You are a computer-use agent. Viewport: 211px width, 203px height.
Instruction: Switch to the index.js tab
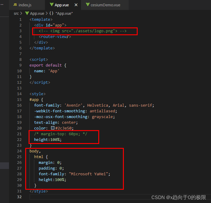click(27, 5)
